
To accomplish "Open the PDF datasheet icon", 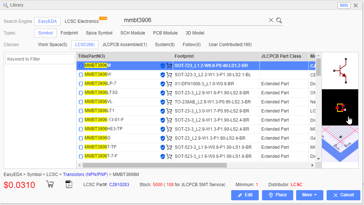I will [69, 184].
